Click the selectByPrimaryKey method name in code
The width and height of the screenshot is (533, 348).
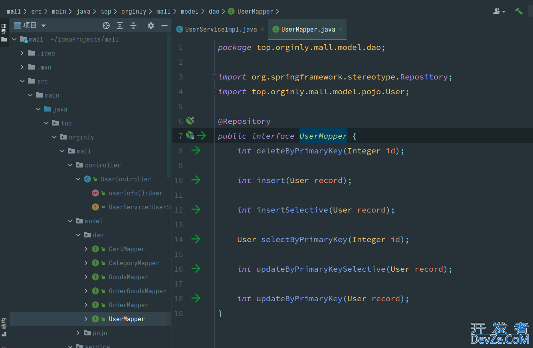pos(304,239)
